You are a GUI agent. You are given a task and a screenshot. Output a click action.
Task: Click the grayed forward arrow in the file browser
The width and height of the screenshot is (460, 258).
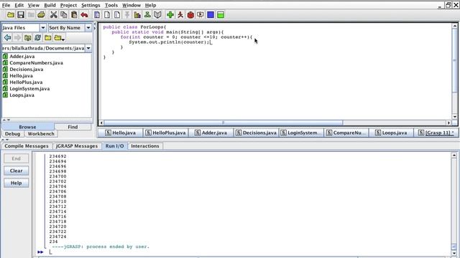point(17,37)
